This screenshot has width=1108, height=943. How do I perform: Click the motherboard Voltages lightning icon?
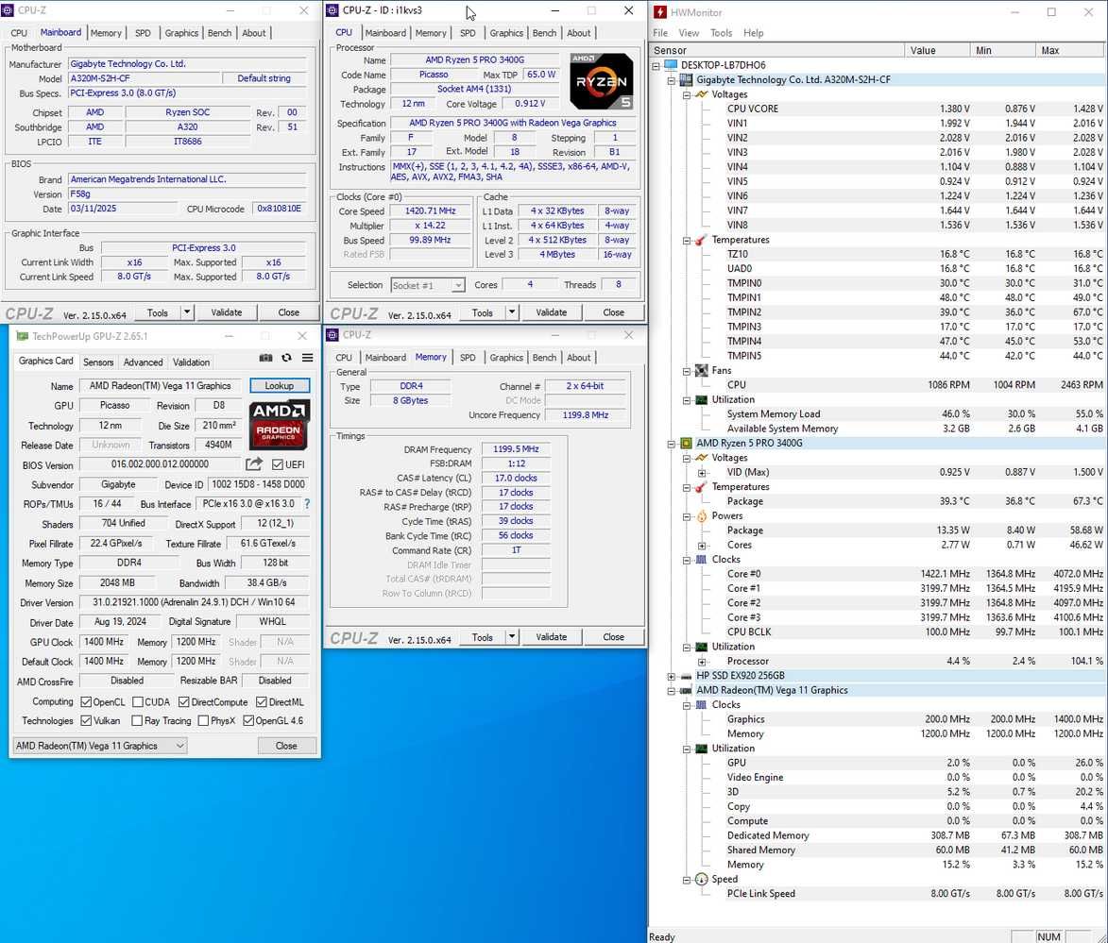(x=701, y=94)
